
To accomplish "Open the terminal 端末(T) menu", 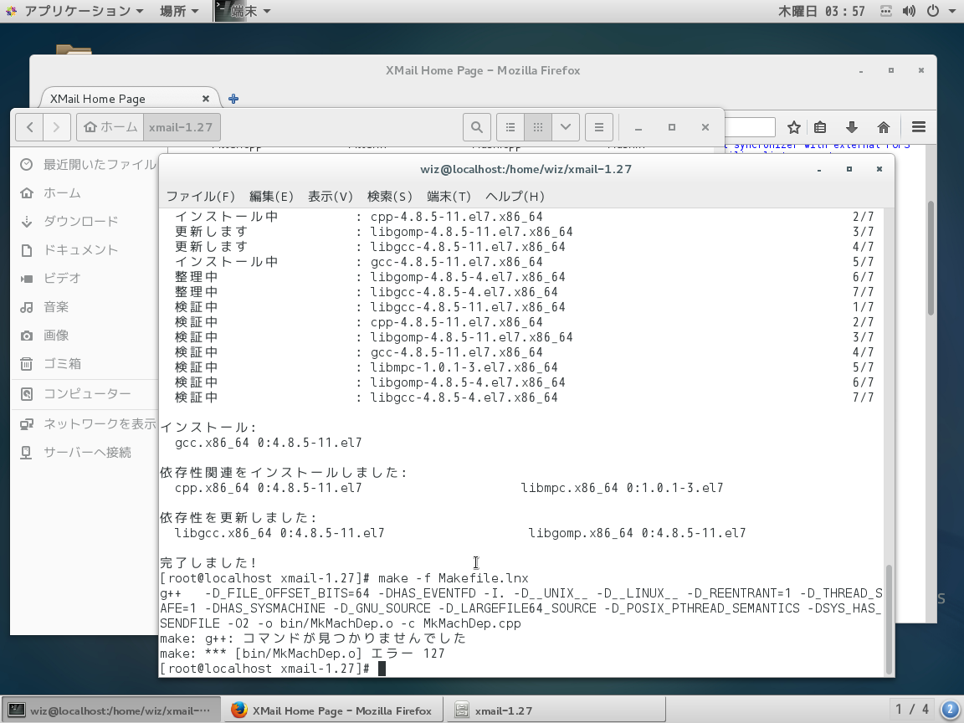I will click(x=449, y=196).
